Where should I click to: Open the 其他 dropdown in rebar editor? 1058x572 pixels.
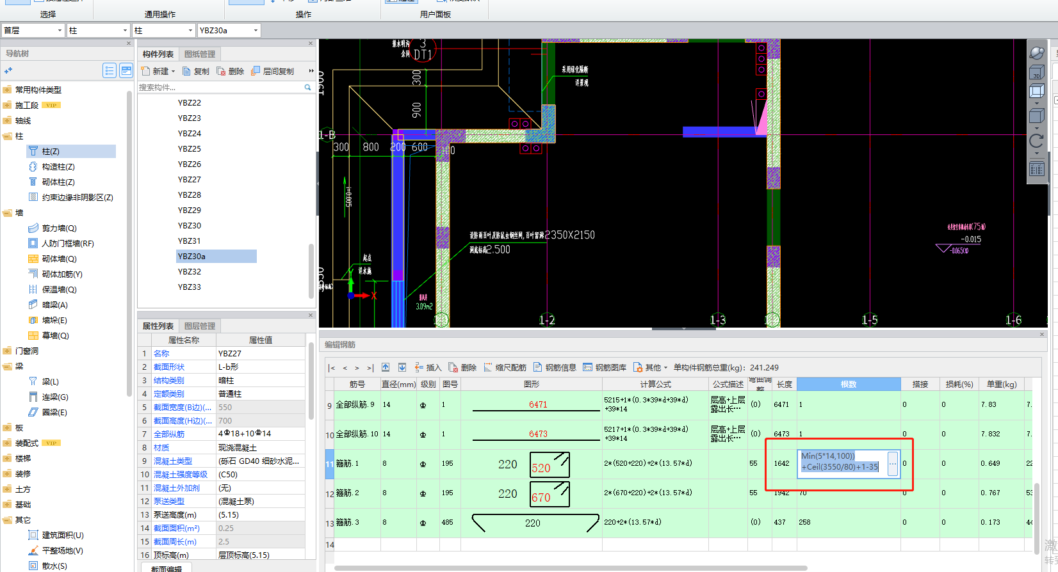click(665, 368)
